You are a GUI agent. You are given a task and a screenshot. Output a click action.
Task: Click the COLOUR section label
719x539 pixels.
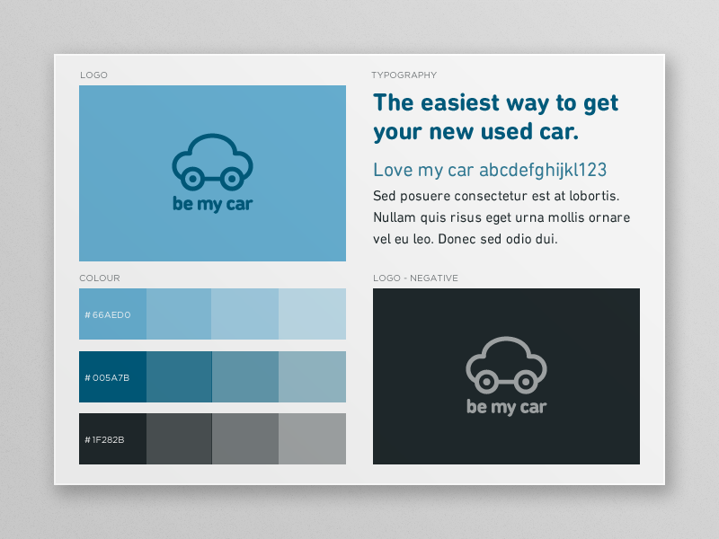[100, 278]
